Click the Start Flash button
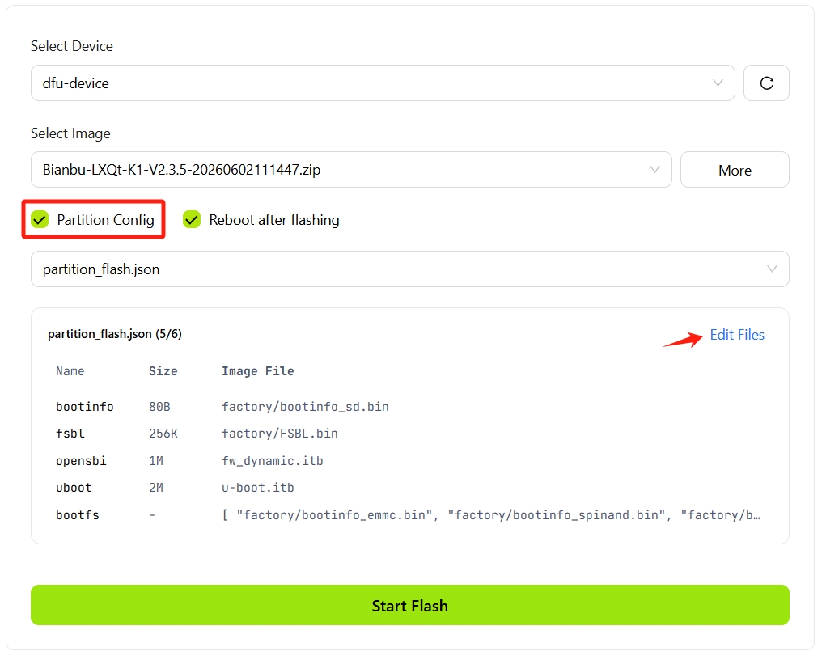 410,605
